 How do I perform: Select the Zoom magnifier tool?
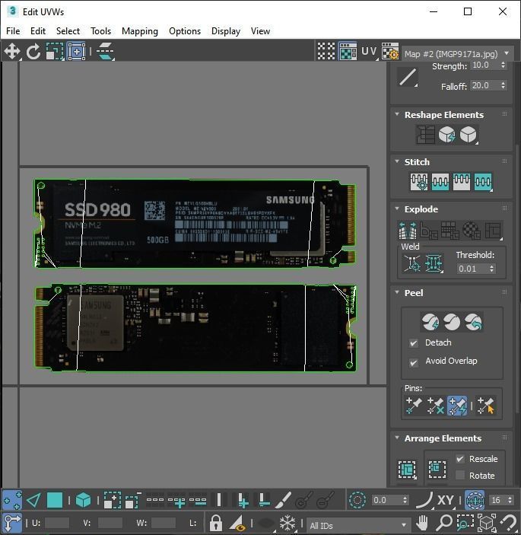444,522
